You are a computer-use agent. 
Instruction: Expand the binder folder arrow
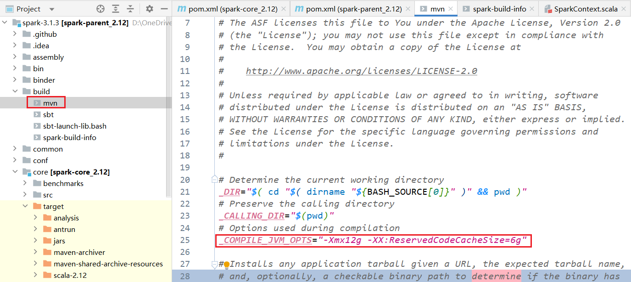point(15,80)
